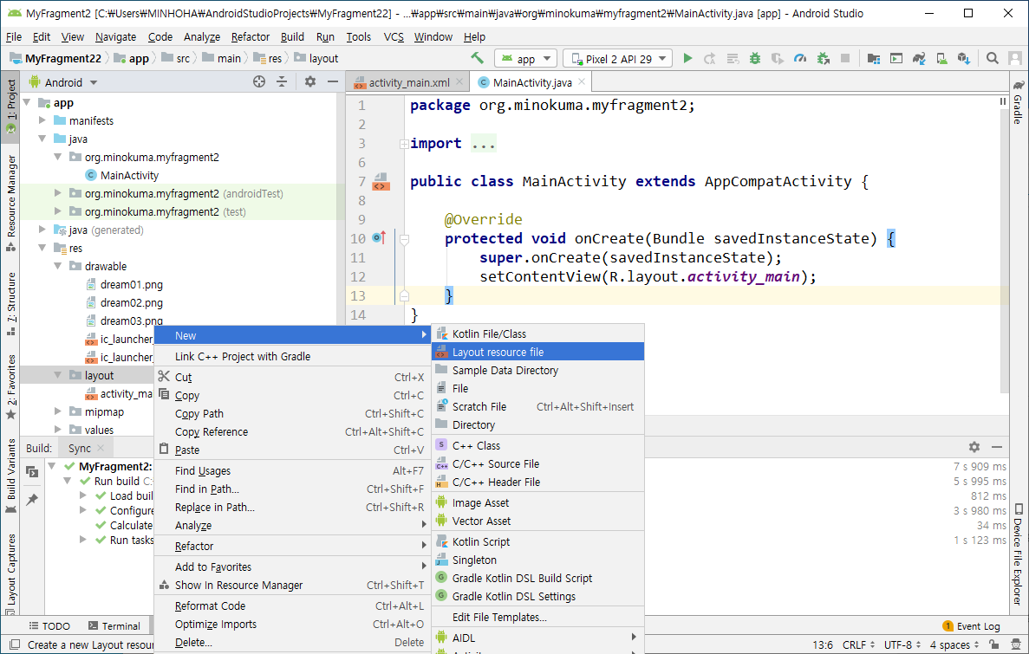Click the toggle view icon in Build panel

click(31, 471)
